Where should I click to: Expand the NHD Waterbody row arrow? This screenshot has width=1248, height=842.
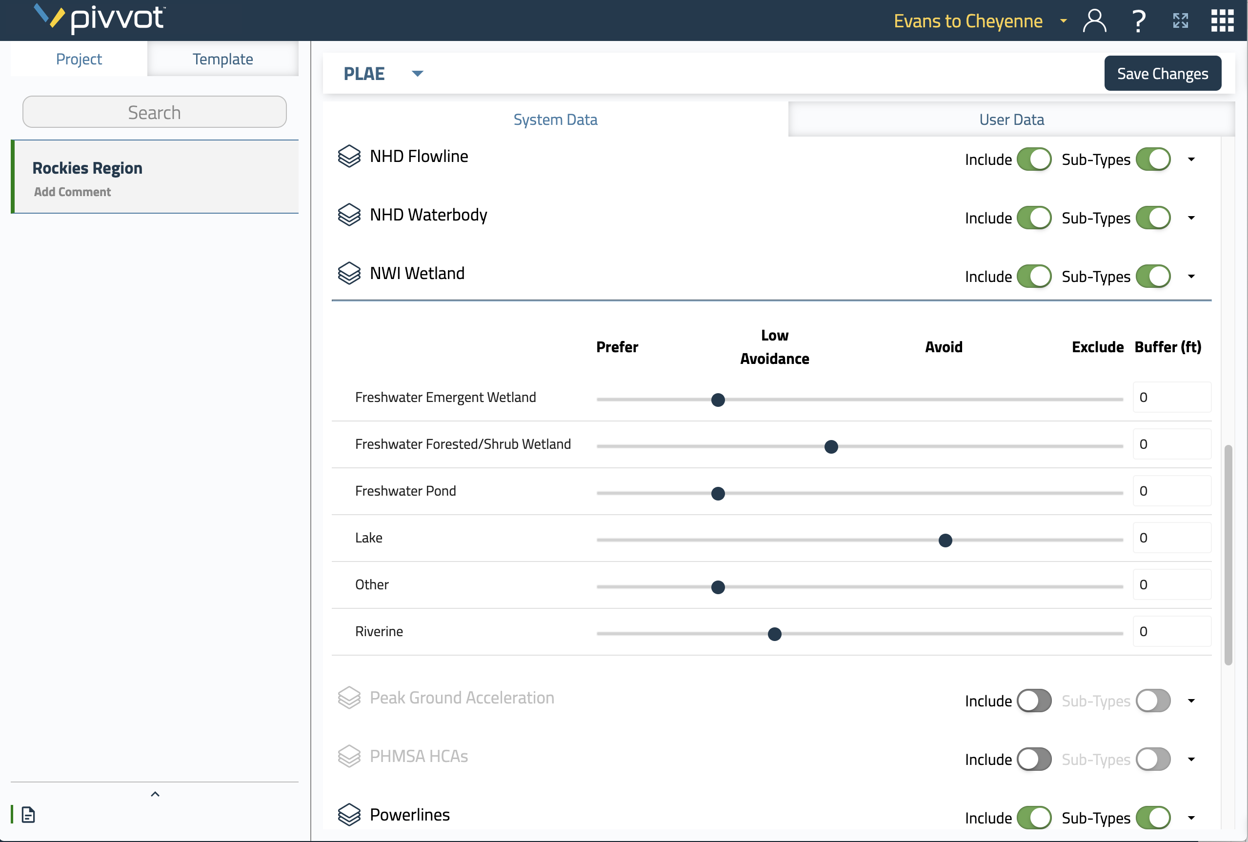click(1191, 218)
